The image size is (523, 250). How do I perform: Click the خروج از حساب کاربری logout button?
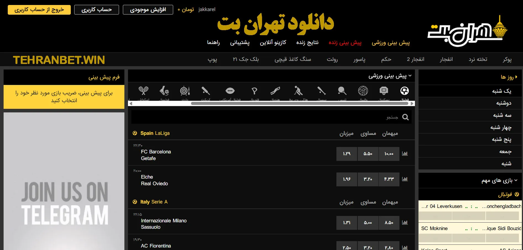[39, 10]
